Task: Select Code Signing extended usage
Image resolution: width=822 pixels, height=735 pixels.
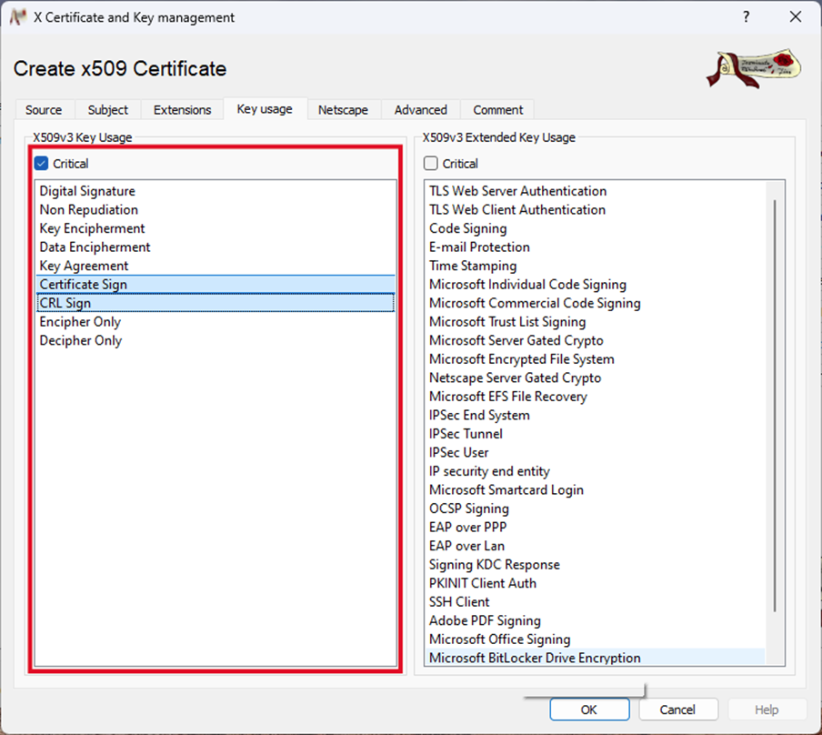Action: 467,228
